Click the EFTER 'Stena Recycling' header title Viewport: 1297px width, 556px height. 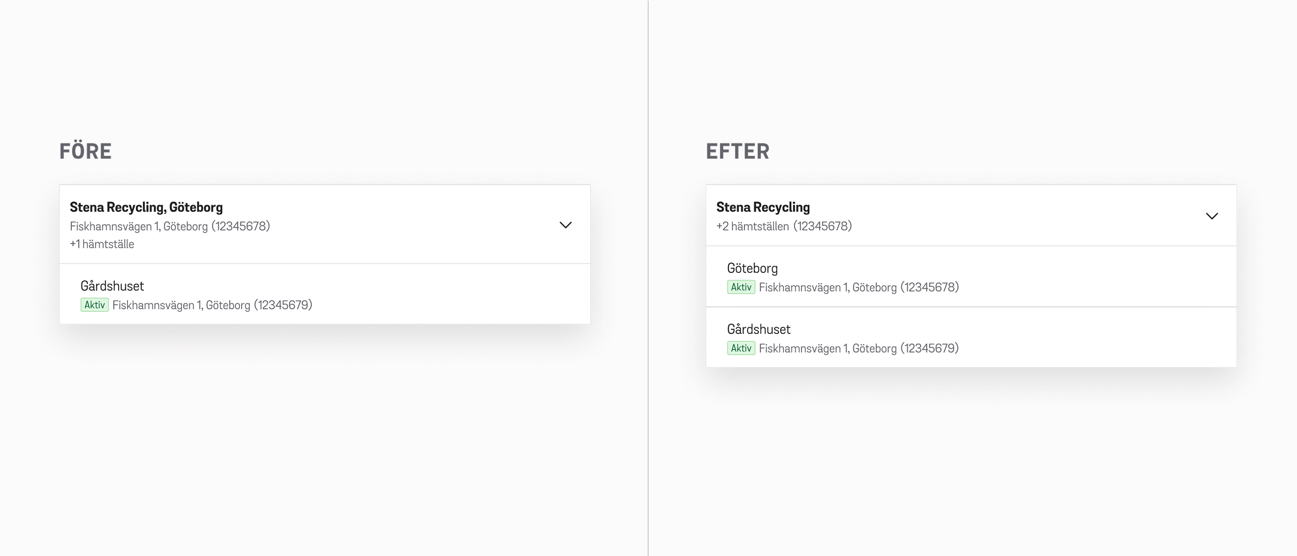(763, 207)
